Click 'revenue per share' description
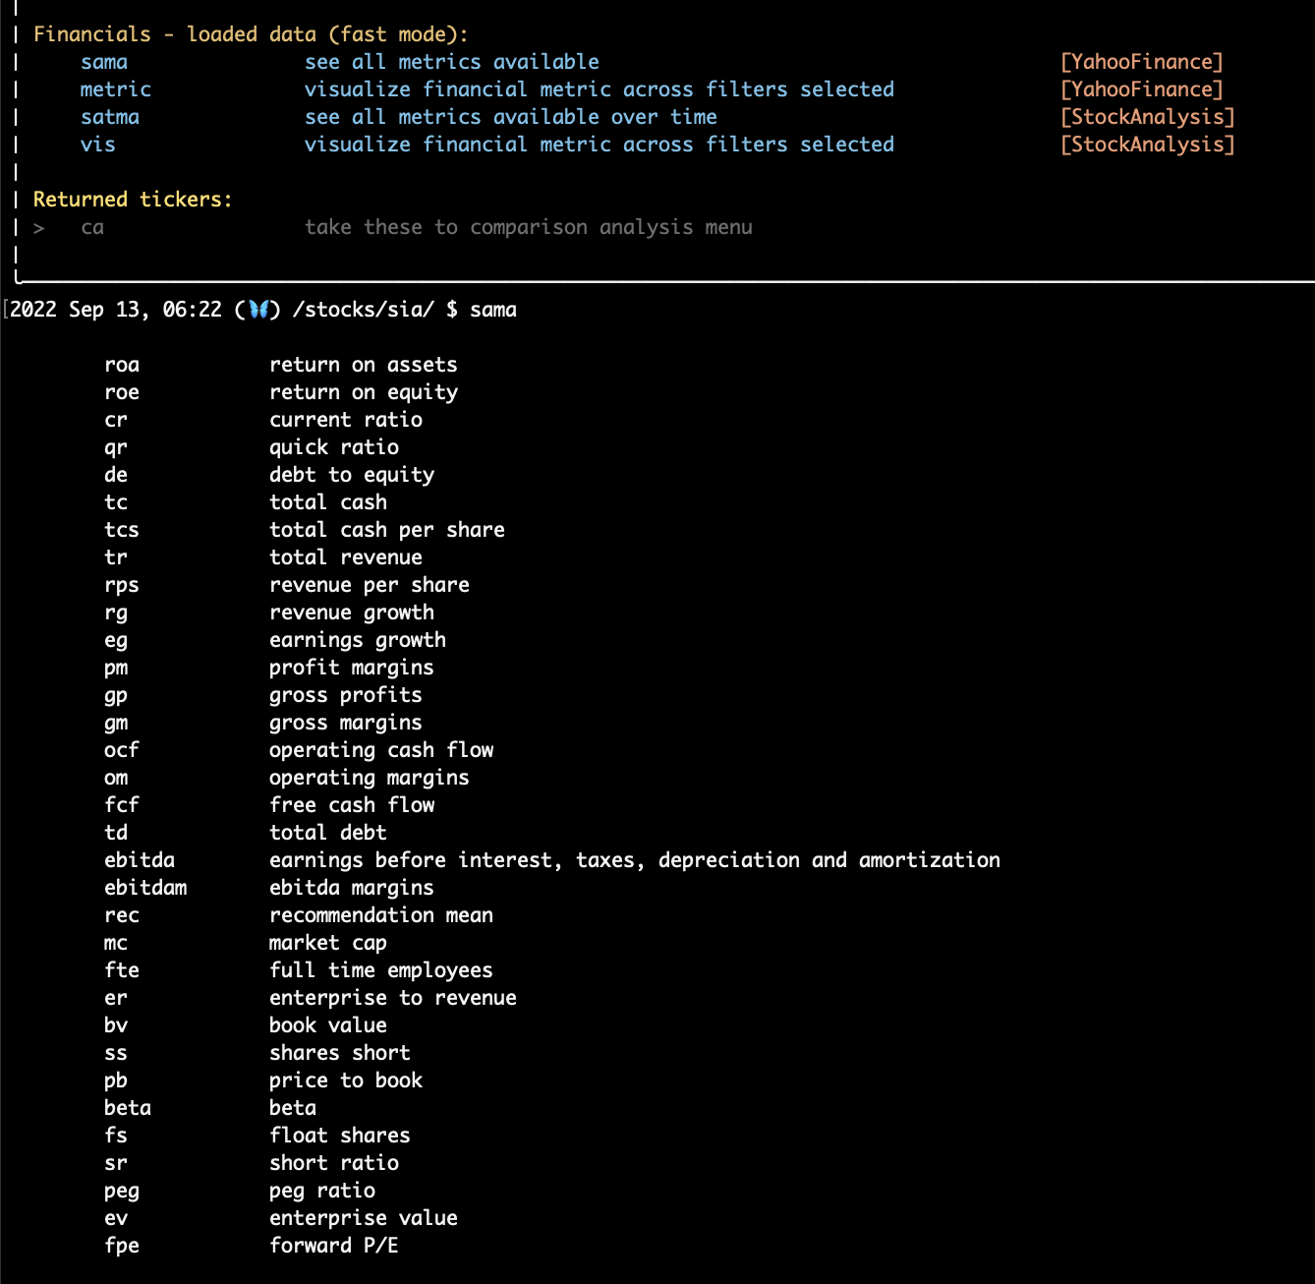The image size is (1315, 1284). tap(370, 585)
